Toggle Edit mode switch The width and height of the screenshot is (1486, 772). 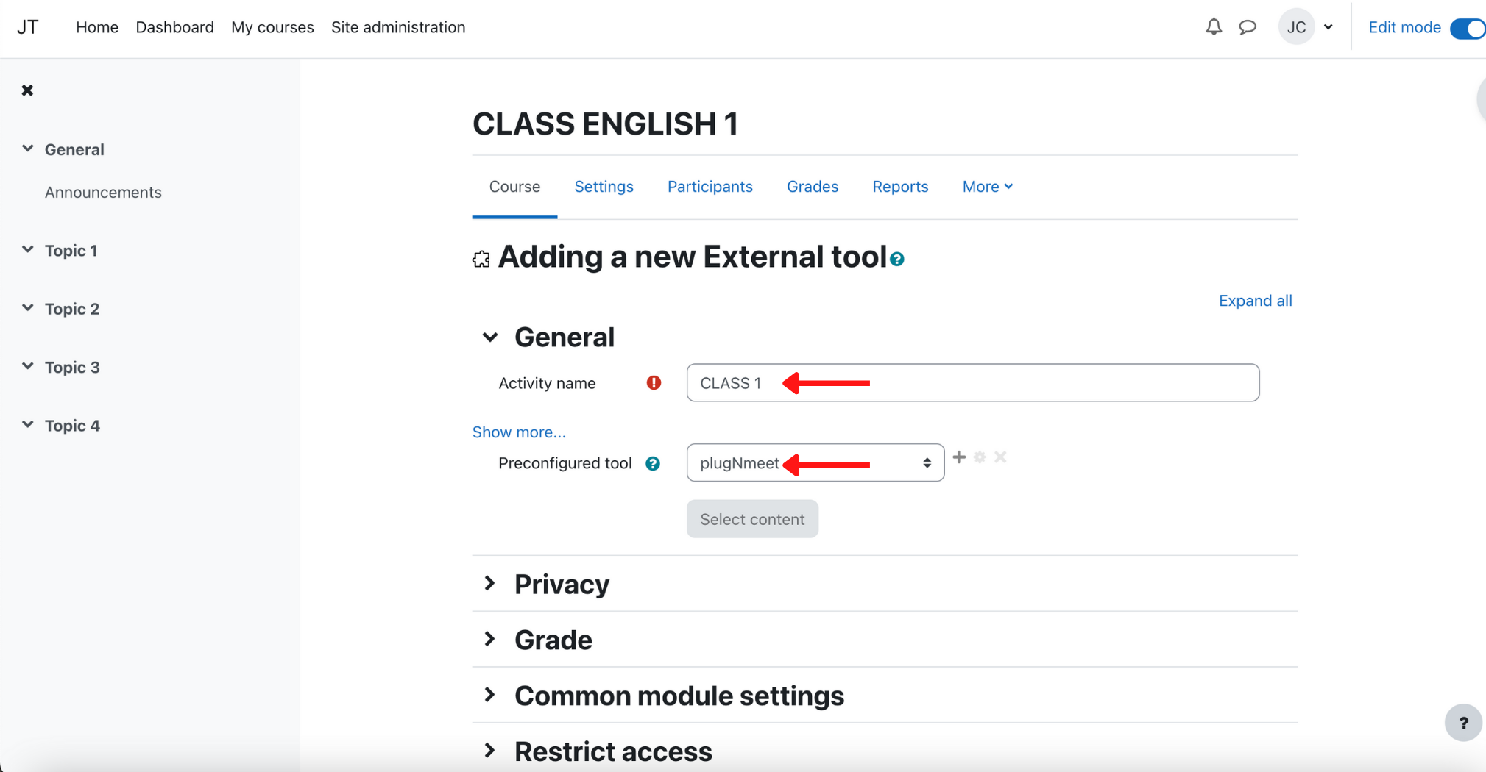1468,28
